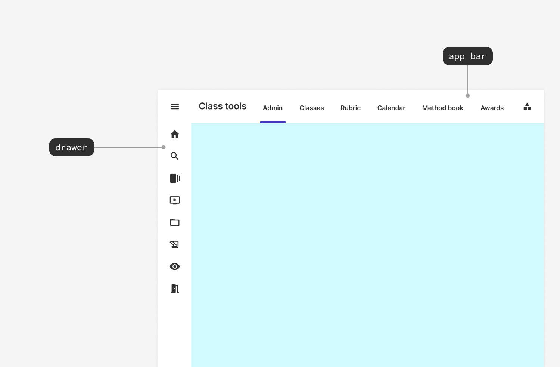Go to Home in the drawer
Screen dimensions: 560x367
tap(175, 134)
